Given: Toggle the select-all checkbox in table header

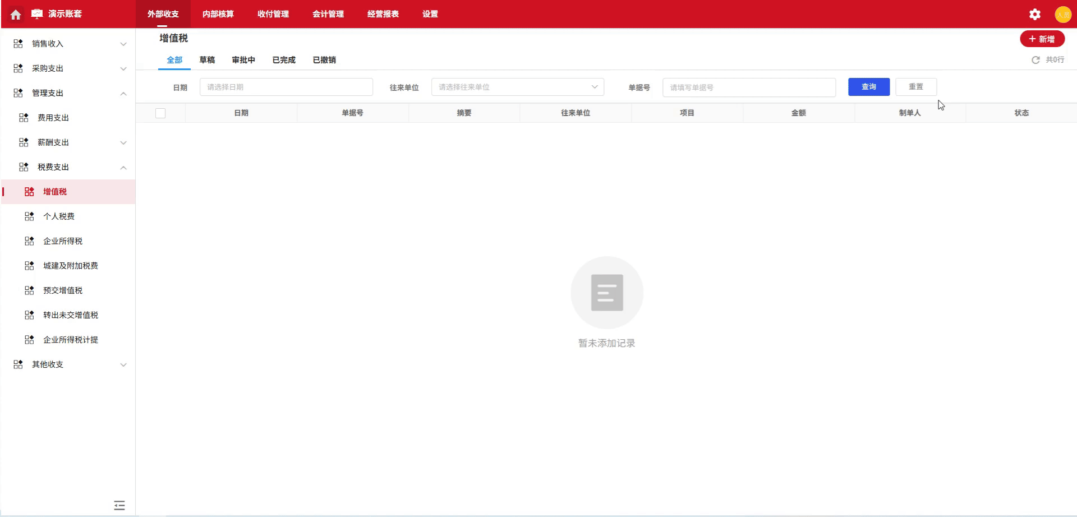Looking at the screenshot, I should tap(160, 113).
